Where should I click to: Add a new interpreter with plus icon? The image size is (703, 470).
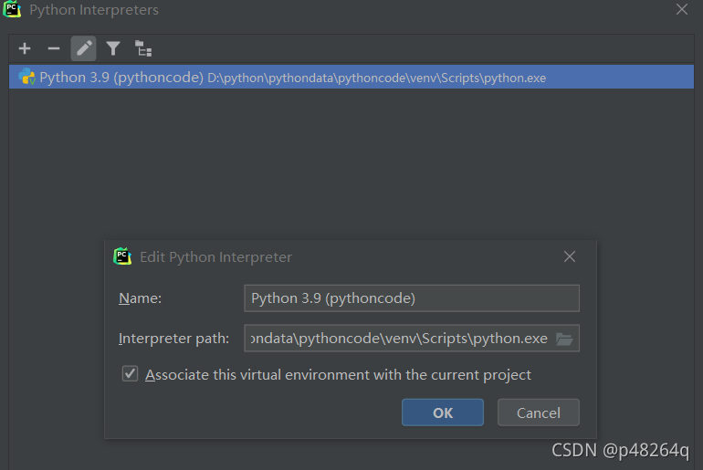[25, 48]
